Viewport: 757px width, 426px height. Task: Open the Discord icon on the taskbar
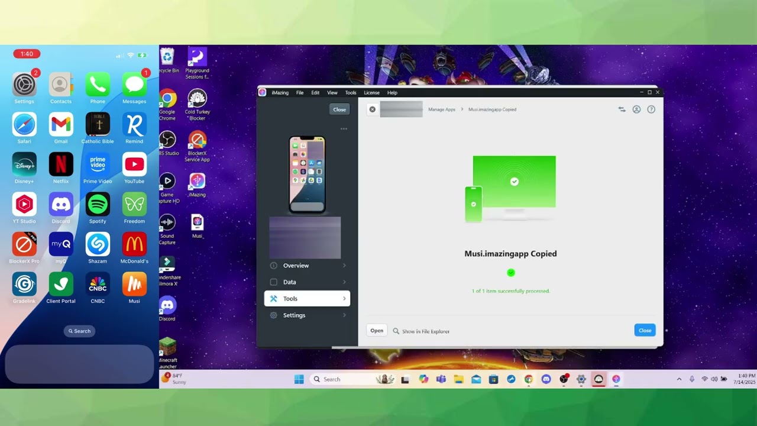[x=546, y=379]
